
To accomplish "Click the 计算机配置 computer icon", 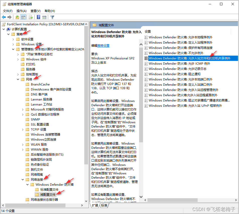I will pyautogui.click(x=9, y=29).
